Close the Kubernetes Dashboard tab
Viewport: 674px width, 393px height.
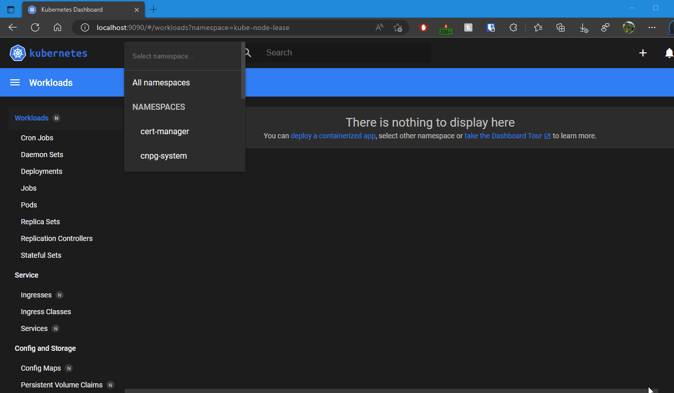click(136, 9)
